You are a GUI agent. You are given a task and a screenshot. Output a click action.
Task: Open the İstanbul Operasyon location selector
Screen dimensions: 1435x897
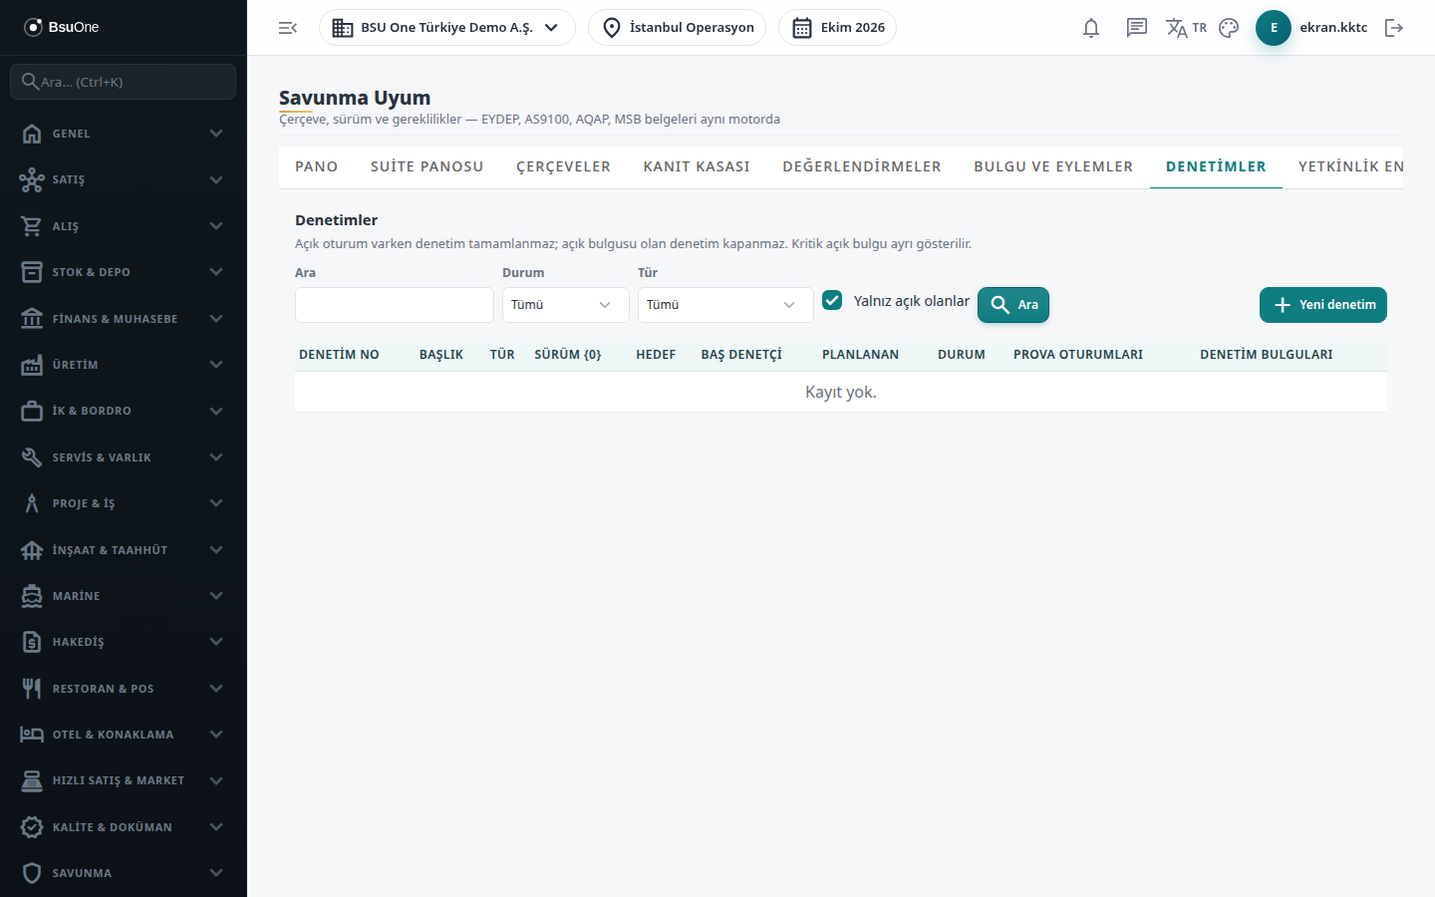pos(677,28)
